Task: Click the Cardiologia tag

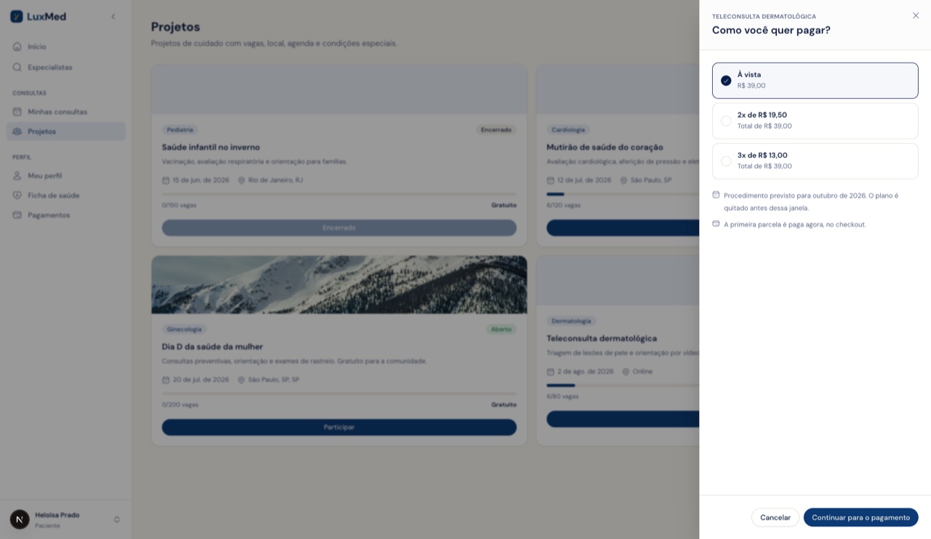Action: click(568, 129)
